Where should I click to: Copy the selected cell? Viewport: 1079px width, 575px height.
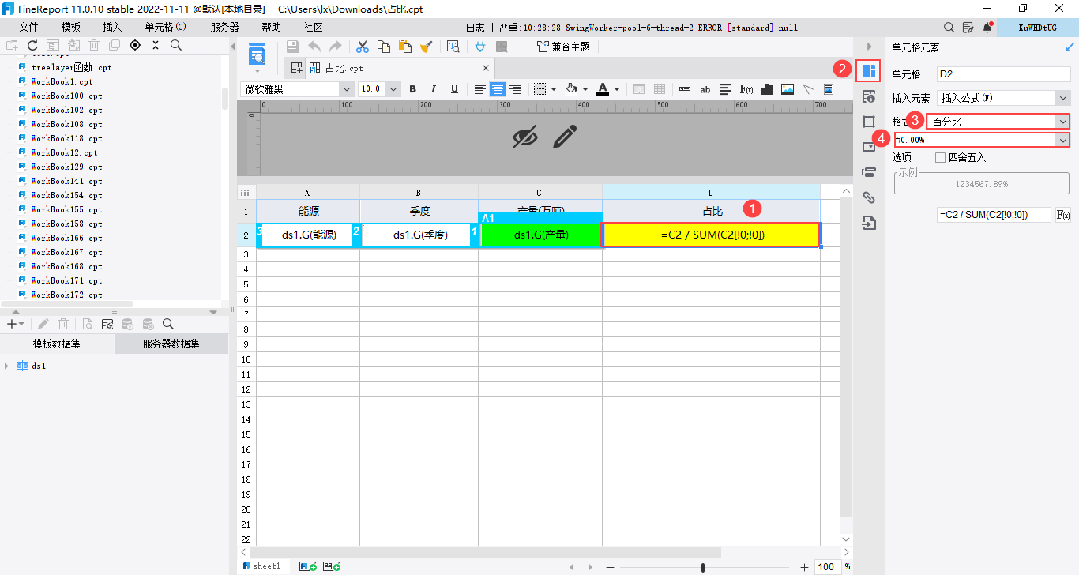[x=384, y=47]
